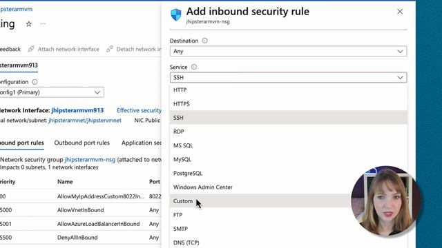Image resolution: width=442 pixels, height=248 pixels.
Task: Click the Port column header
Action: point(155,182)
